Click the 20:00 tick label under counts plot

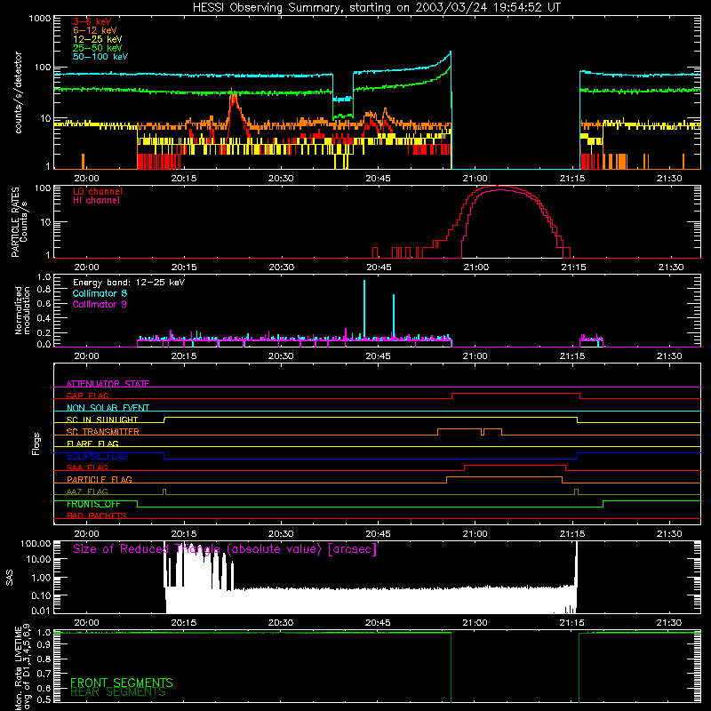click(x=86, y=179)
